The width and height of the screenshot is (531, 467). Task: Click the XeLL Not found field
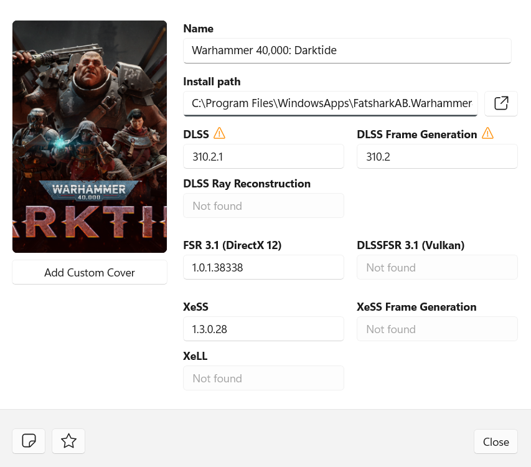tap(263, 378)
